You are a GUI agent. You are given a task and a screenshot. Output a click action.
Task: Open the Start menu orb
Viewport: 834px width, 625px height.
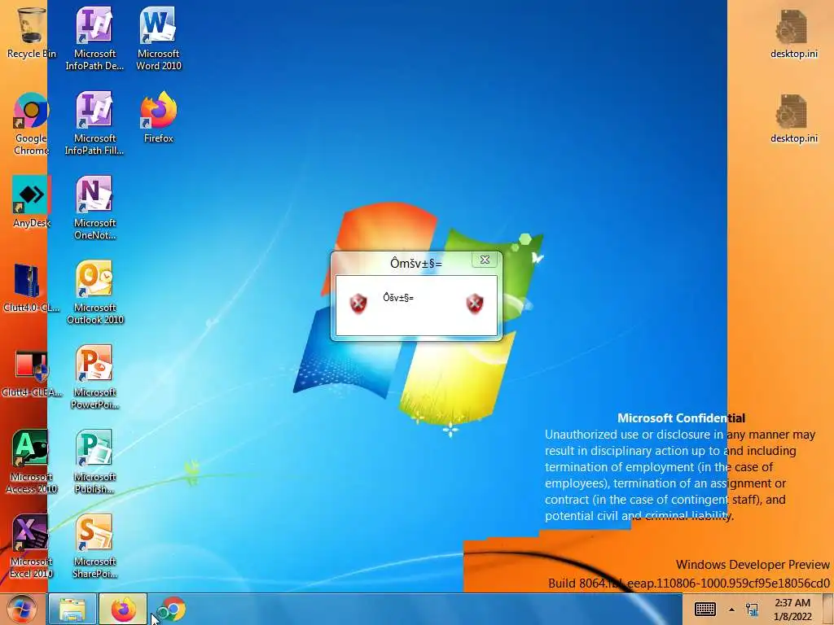coord(22,609)
